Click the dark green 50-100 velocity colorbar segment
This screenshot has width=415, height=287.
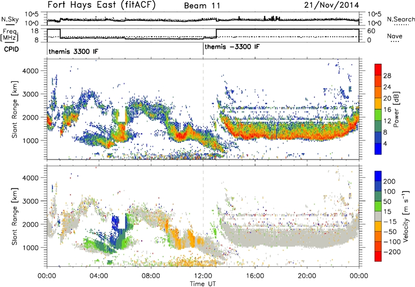(x=378, y=196)
